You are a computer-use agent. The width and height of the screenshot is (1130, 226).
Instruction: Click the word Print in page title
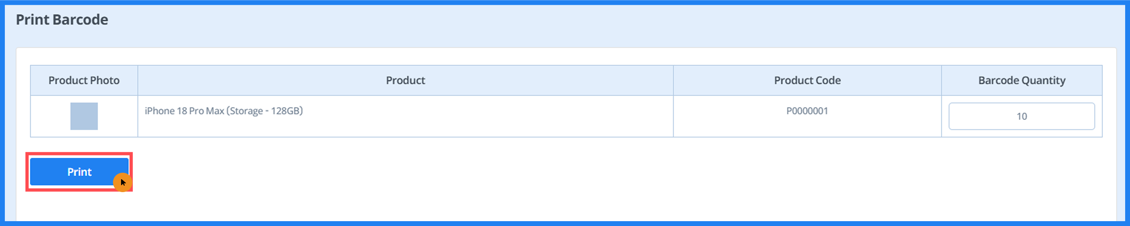pyautogui.click(x=32, y=20)
